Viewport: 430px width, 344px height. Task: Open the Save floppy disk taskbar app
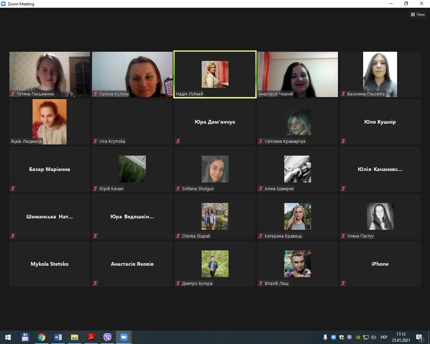point(25,337)
